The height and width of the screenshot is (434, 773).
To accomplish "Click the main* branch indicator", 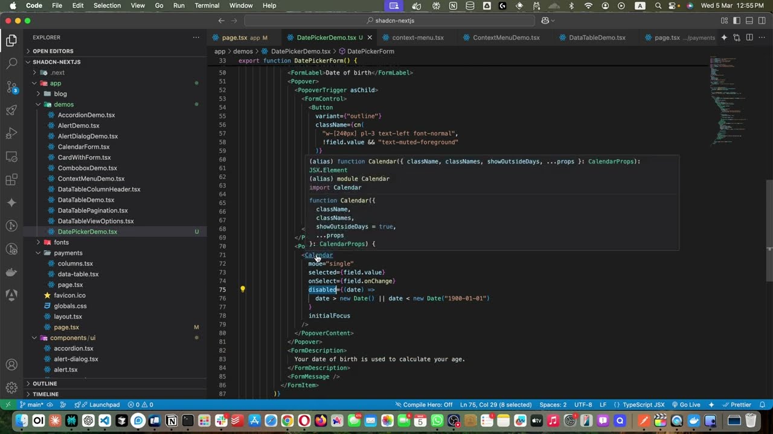I will click(34, 404).
